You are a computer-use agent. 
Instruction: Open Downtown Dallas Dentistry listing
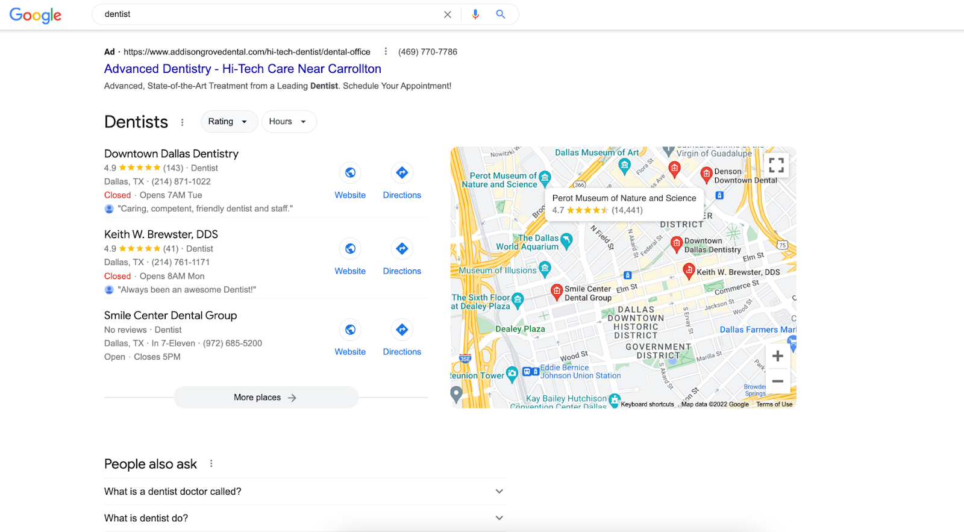(x=172, y=154)
